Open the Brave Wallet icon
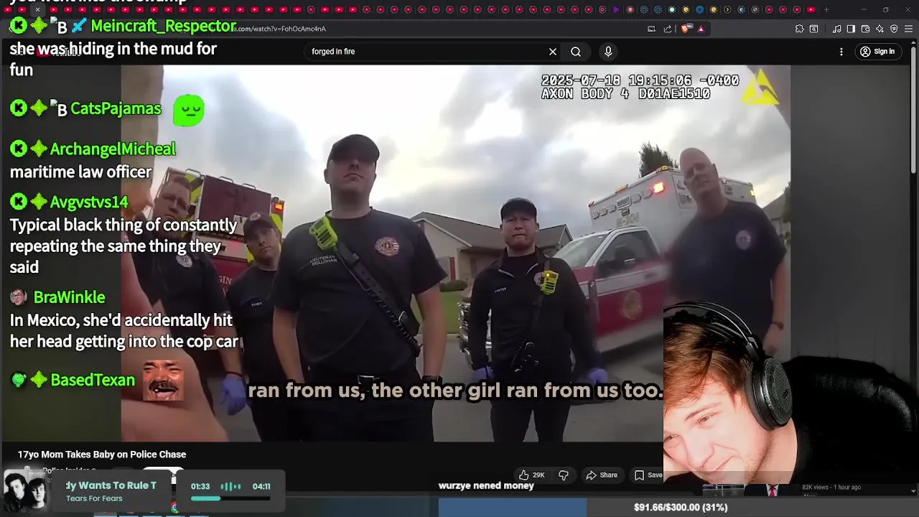 [865, 29]
